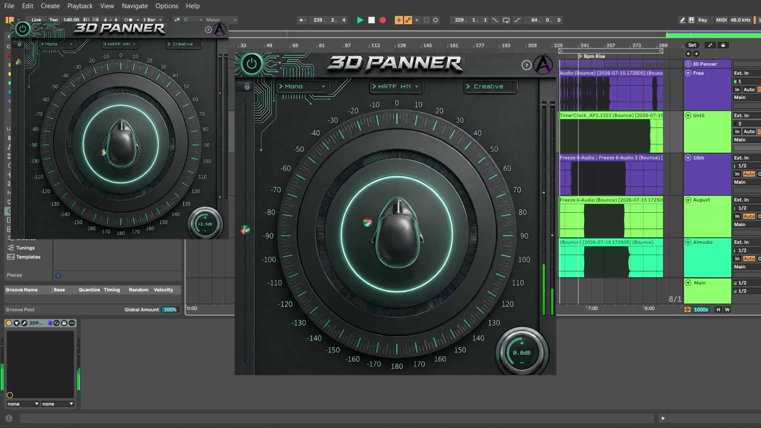Image resolution: width=761 pixels, height=428 pixels.
Task: Click the Arrangement Record button
Action: tap(382, 20)
